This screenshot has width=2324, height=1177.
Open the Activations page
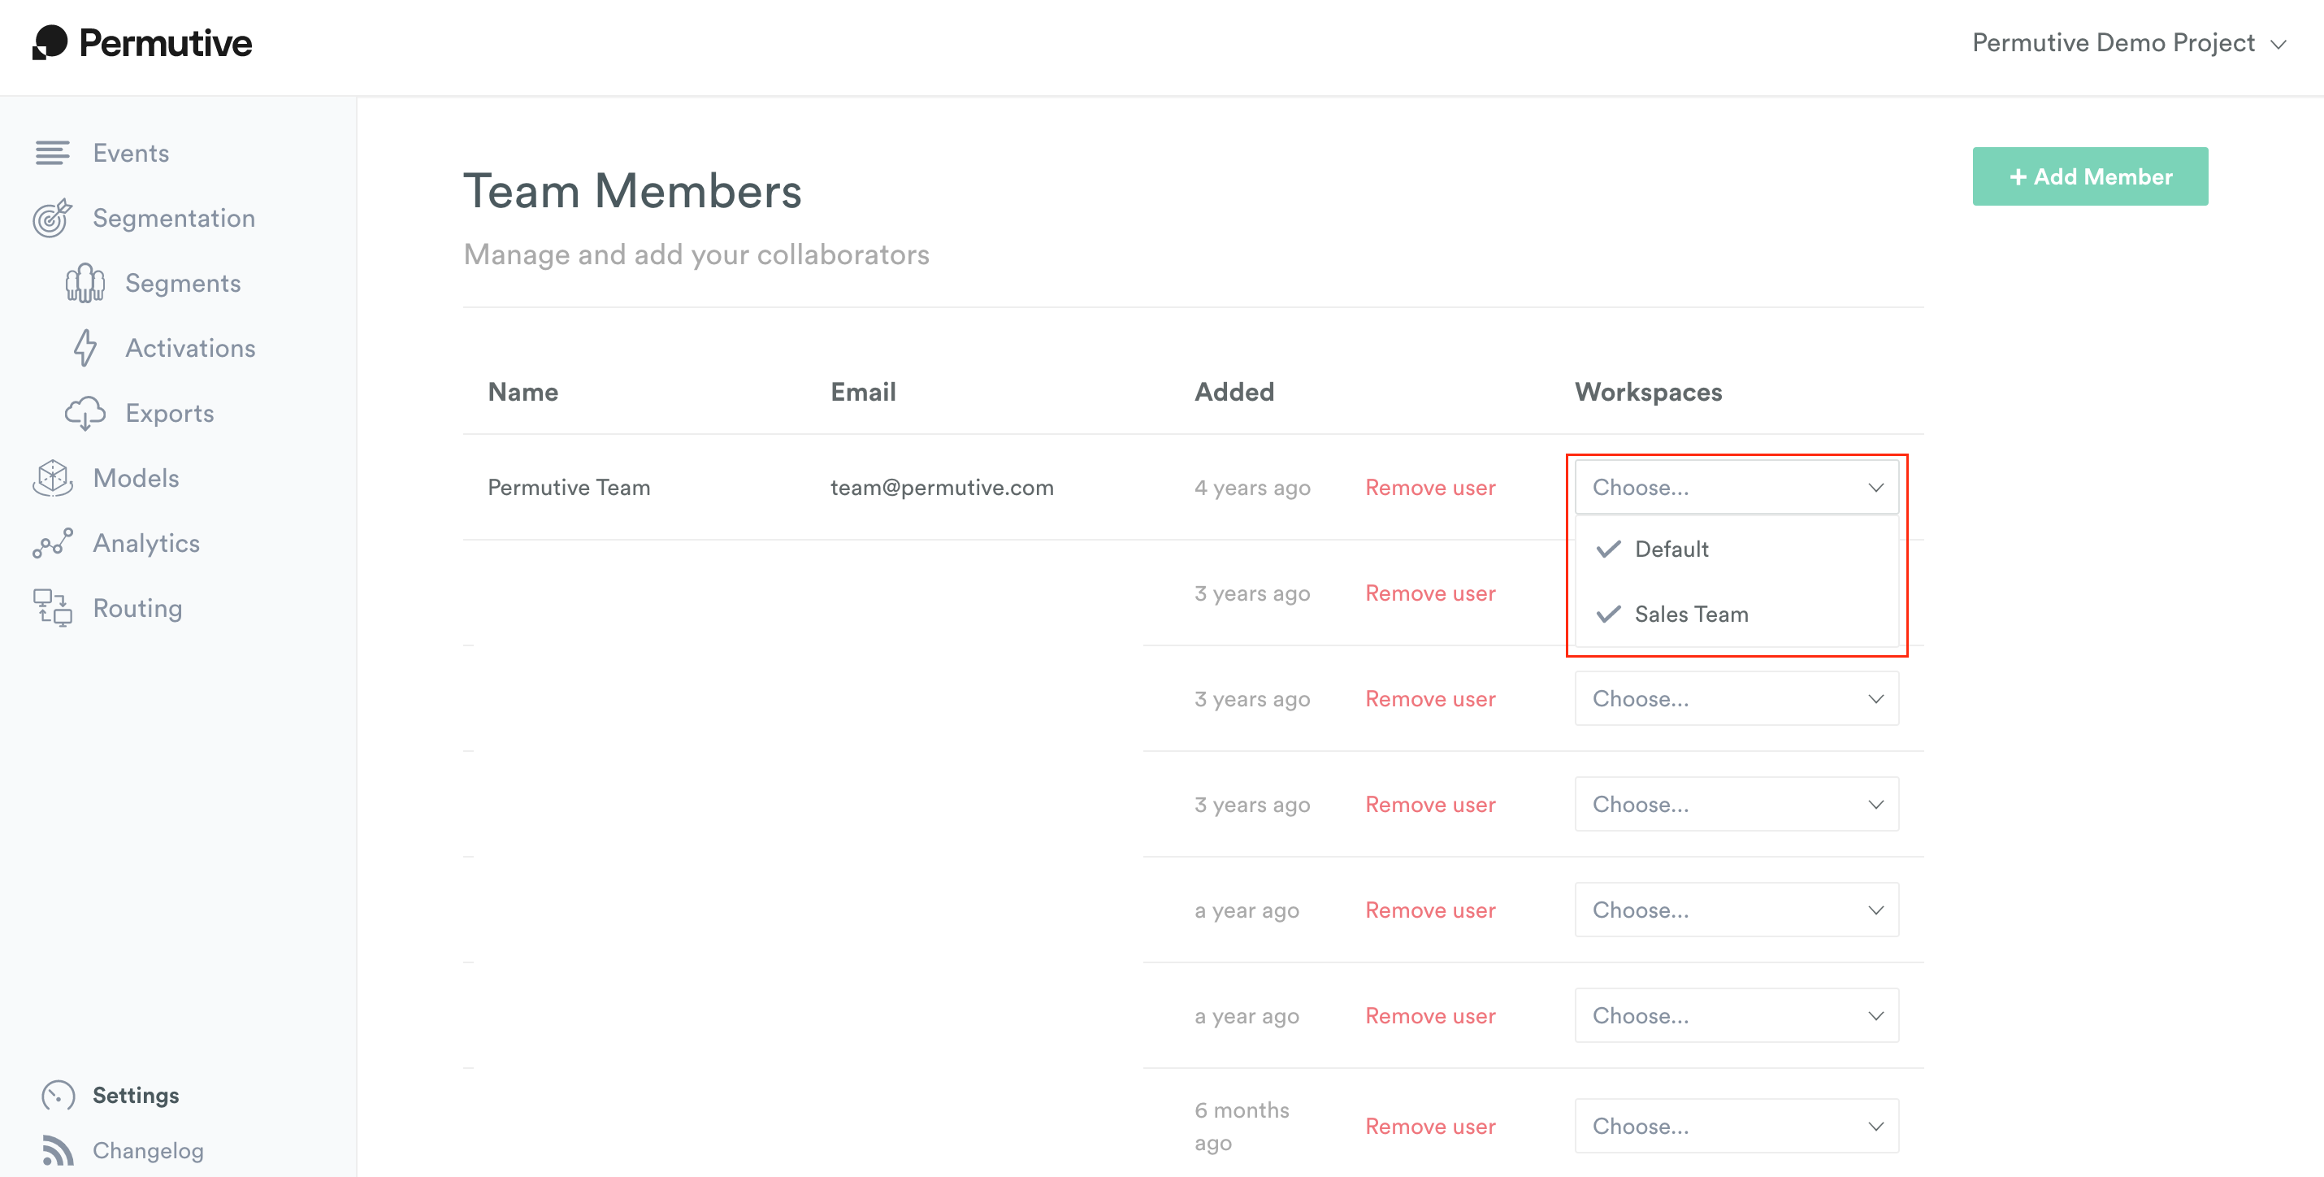pyautogui.click(x=190, y=349)
